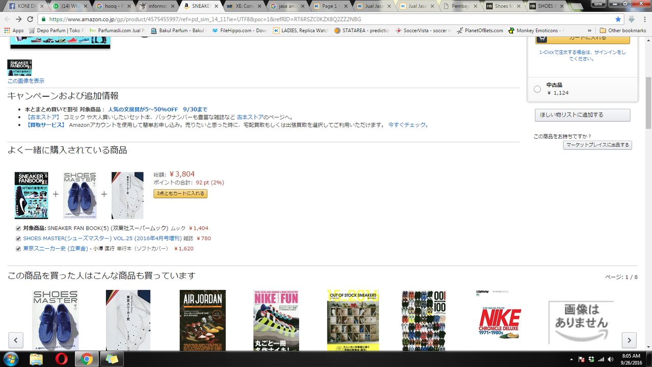This screenshot has width=652, height=367.
Task: Reload the Amazon product page
Action: point(30,19)
